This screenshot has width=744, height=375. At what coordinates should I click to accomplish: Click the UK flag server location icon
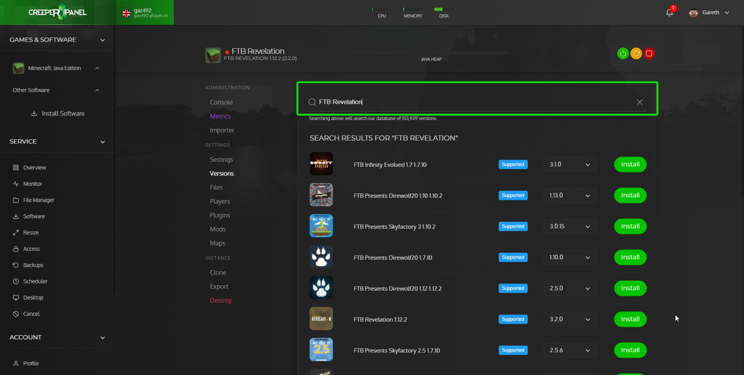[126, 13]
